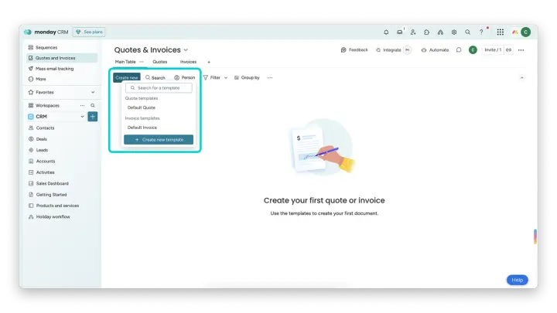Click the blue plus button beside CRM
Image resolution: width=557 pixels, height=313 pixels.
(93, 117)
